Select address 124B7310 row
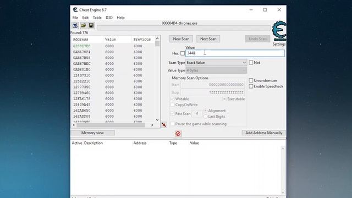The width and height of the screenshot is (352, 198). click(x=113, y=75)
